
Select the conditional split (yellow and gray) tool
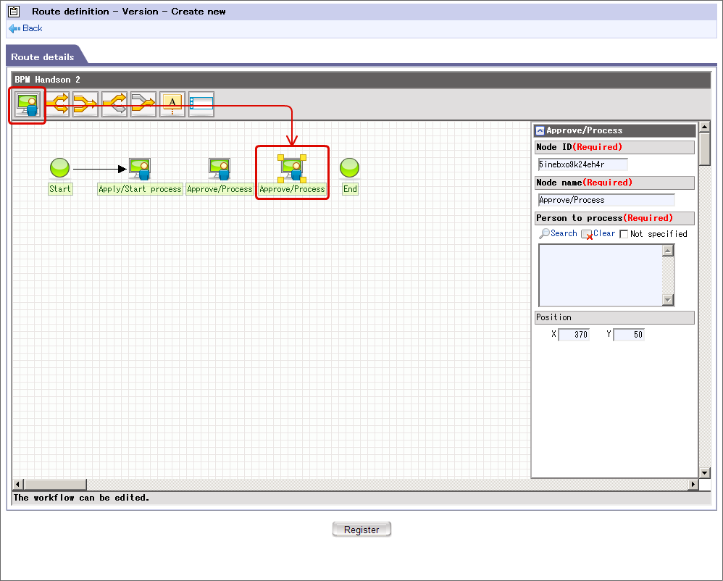[114, 104]
